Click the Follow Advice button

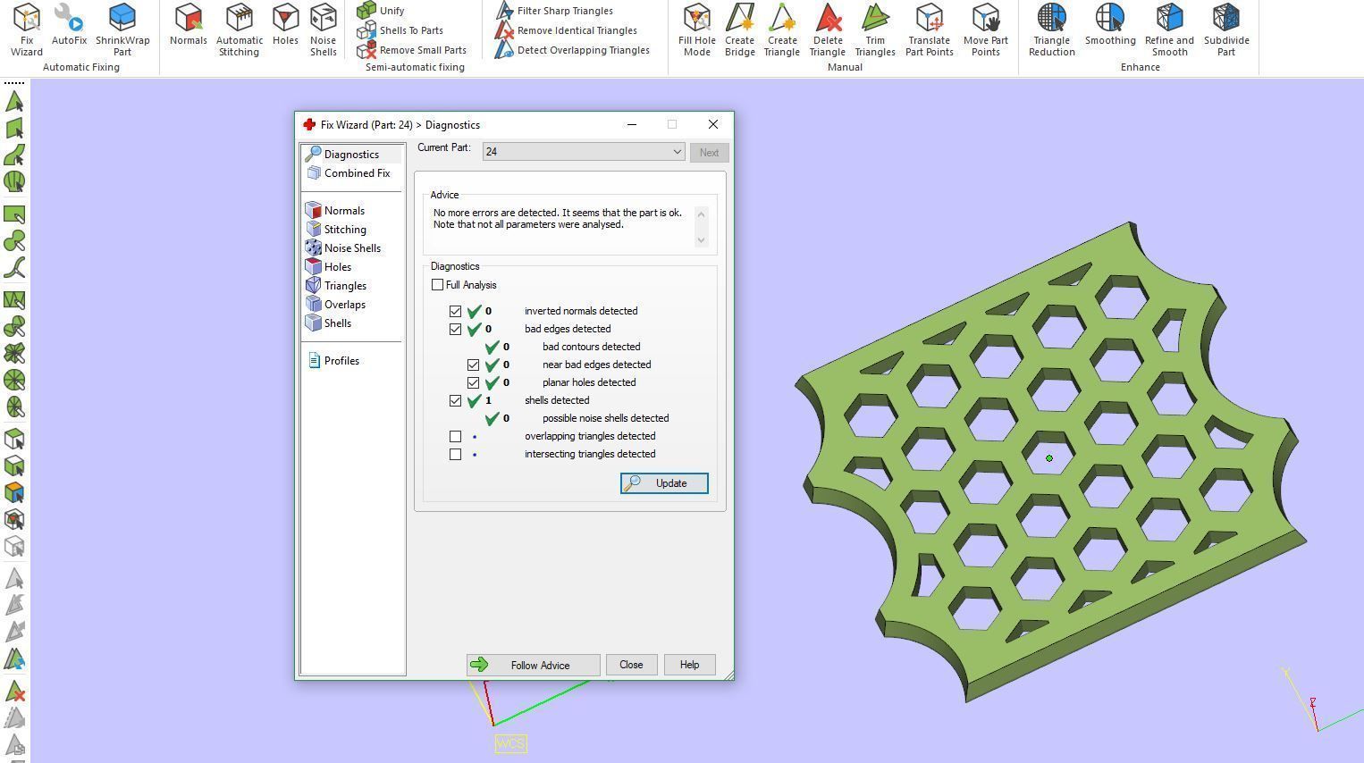pos(533,665)
